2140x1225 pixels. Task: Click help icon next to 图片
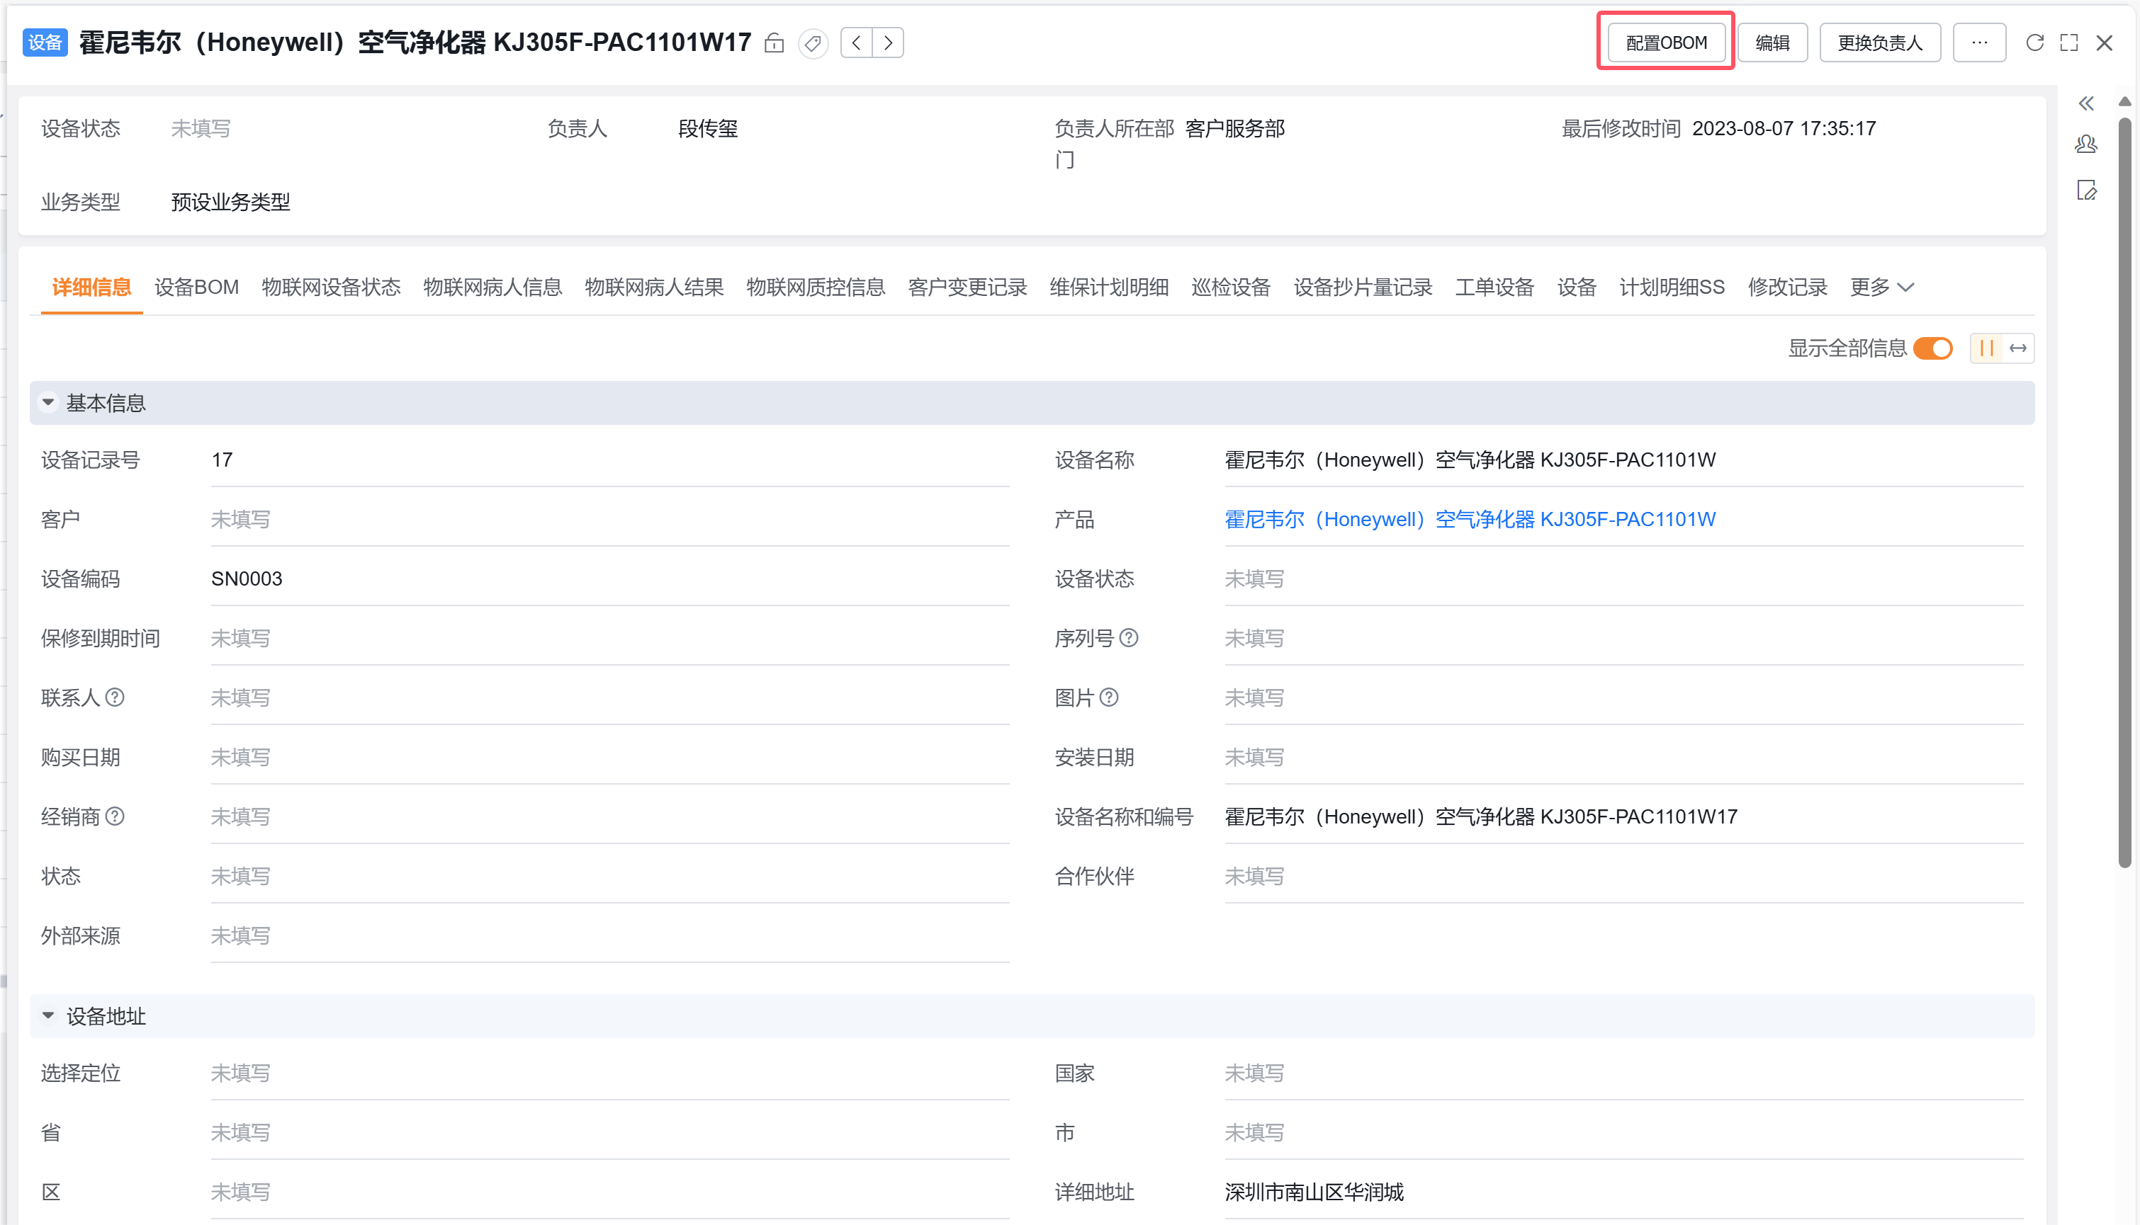point(1110,697)
